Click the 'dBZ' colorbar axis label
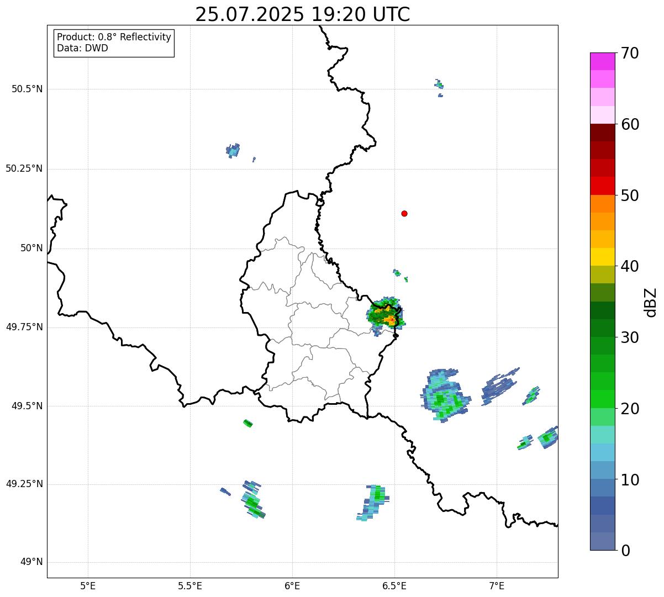This screenshot has width=664, height=597. 651,302
